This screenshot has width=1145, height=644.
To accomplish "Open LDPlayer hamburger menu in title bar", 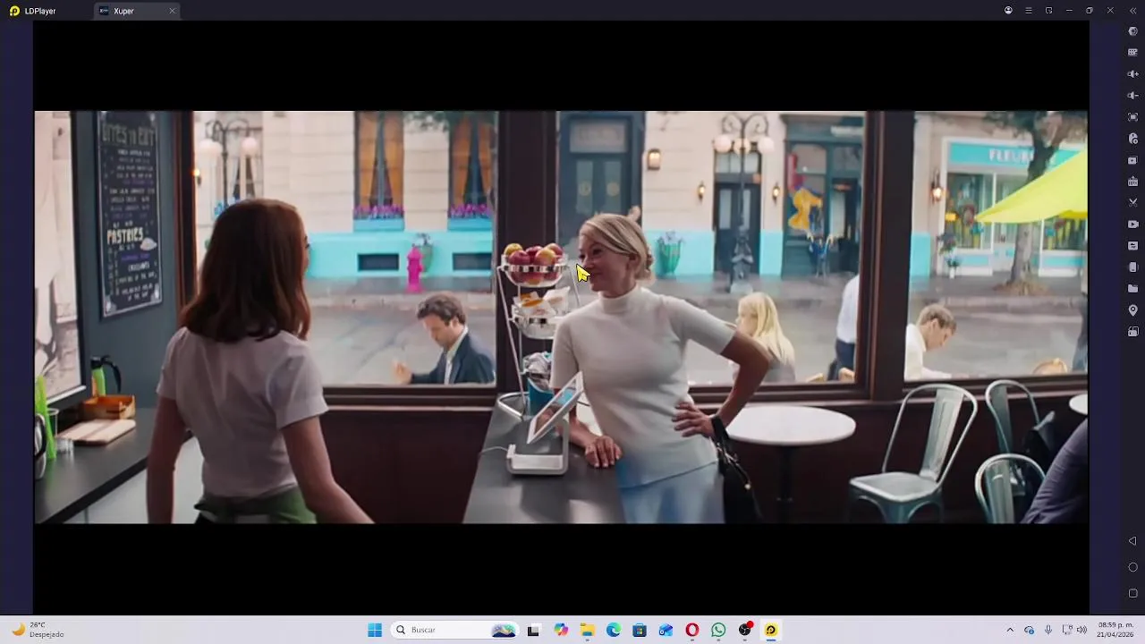I will click(1029, 11).
